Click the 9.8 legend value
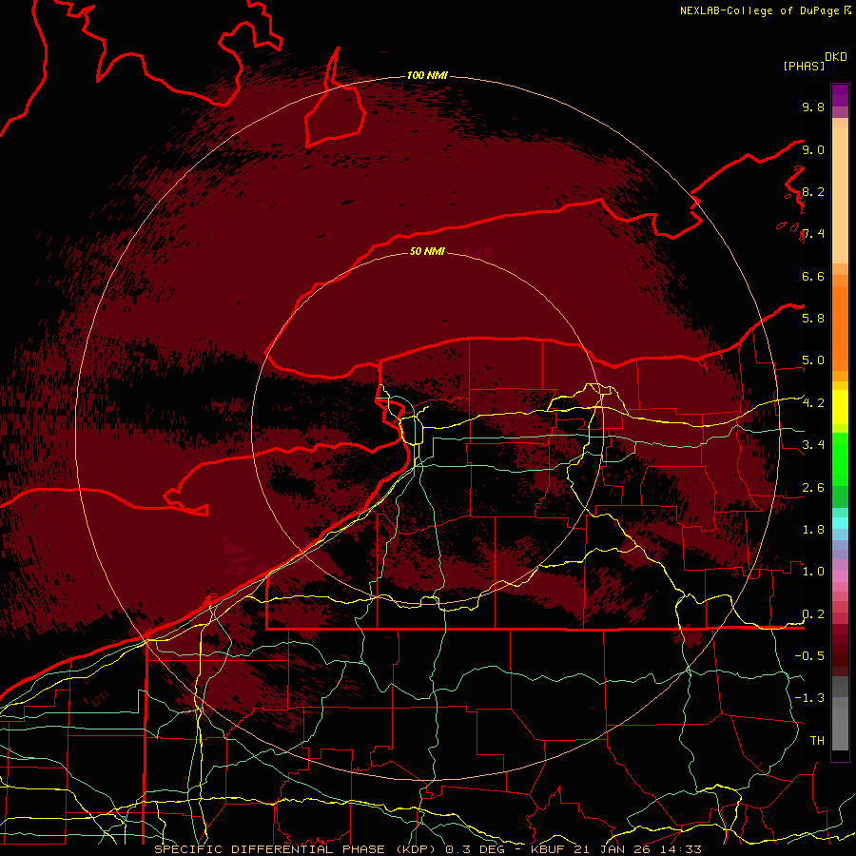 point(813,107)
